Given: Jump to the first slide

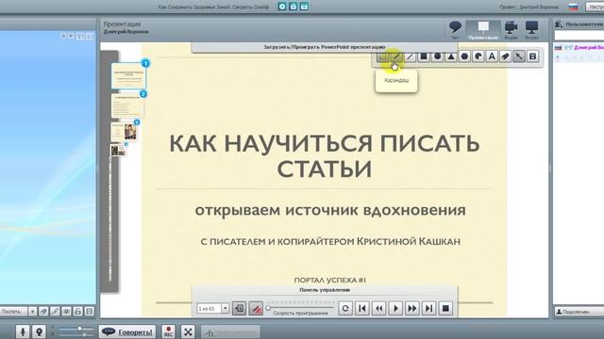Looking at the screenshot, I should pos(362,308).
